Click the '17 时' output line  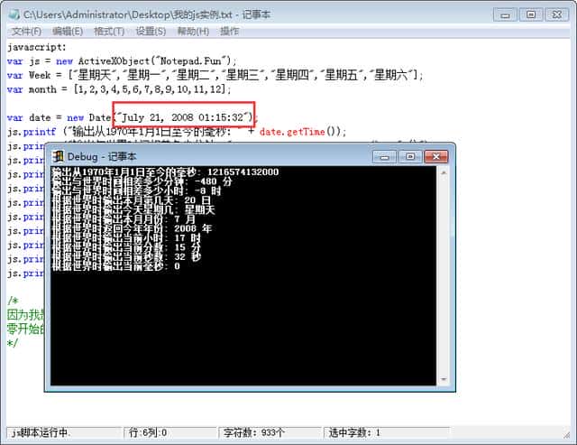[x=126, y=238]
